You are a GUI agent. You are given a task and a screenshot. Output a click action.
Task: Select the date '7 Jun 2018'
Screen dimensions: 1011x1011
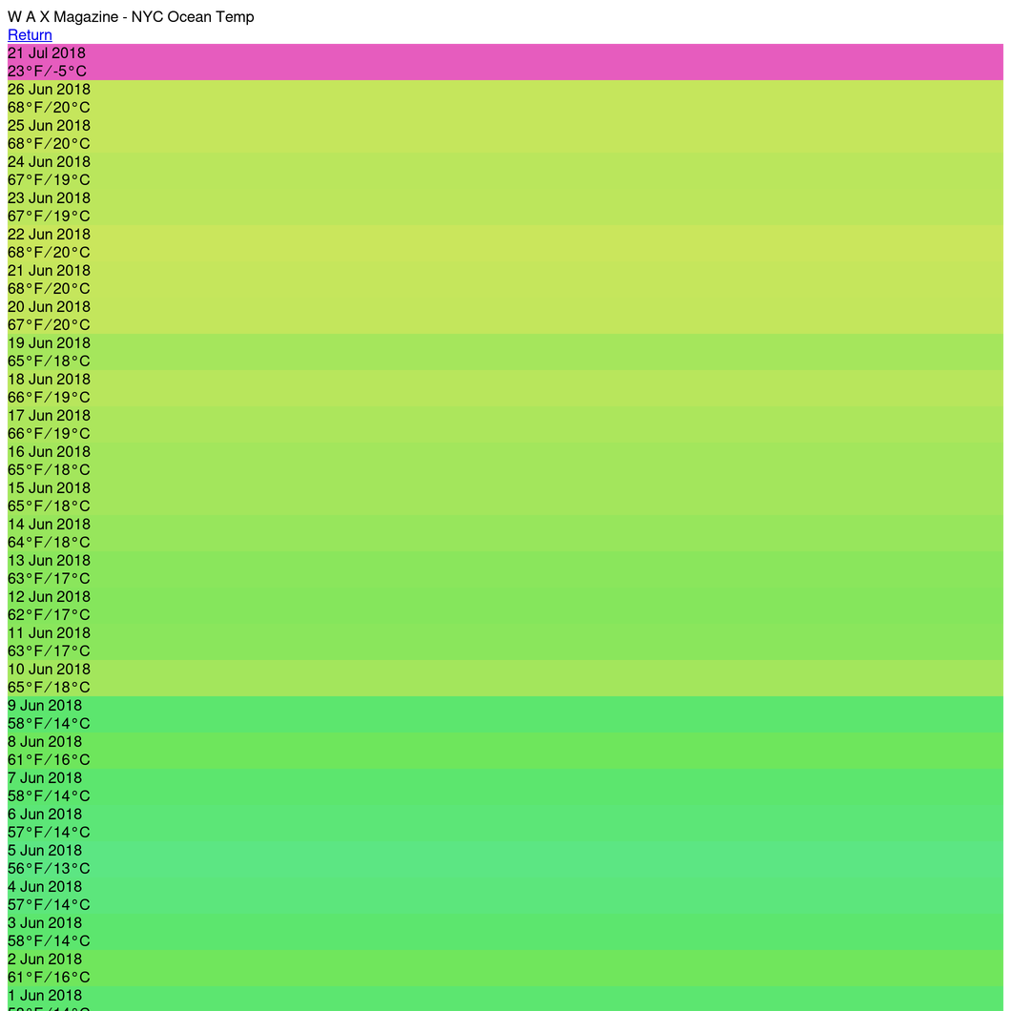[45, 777]
